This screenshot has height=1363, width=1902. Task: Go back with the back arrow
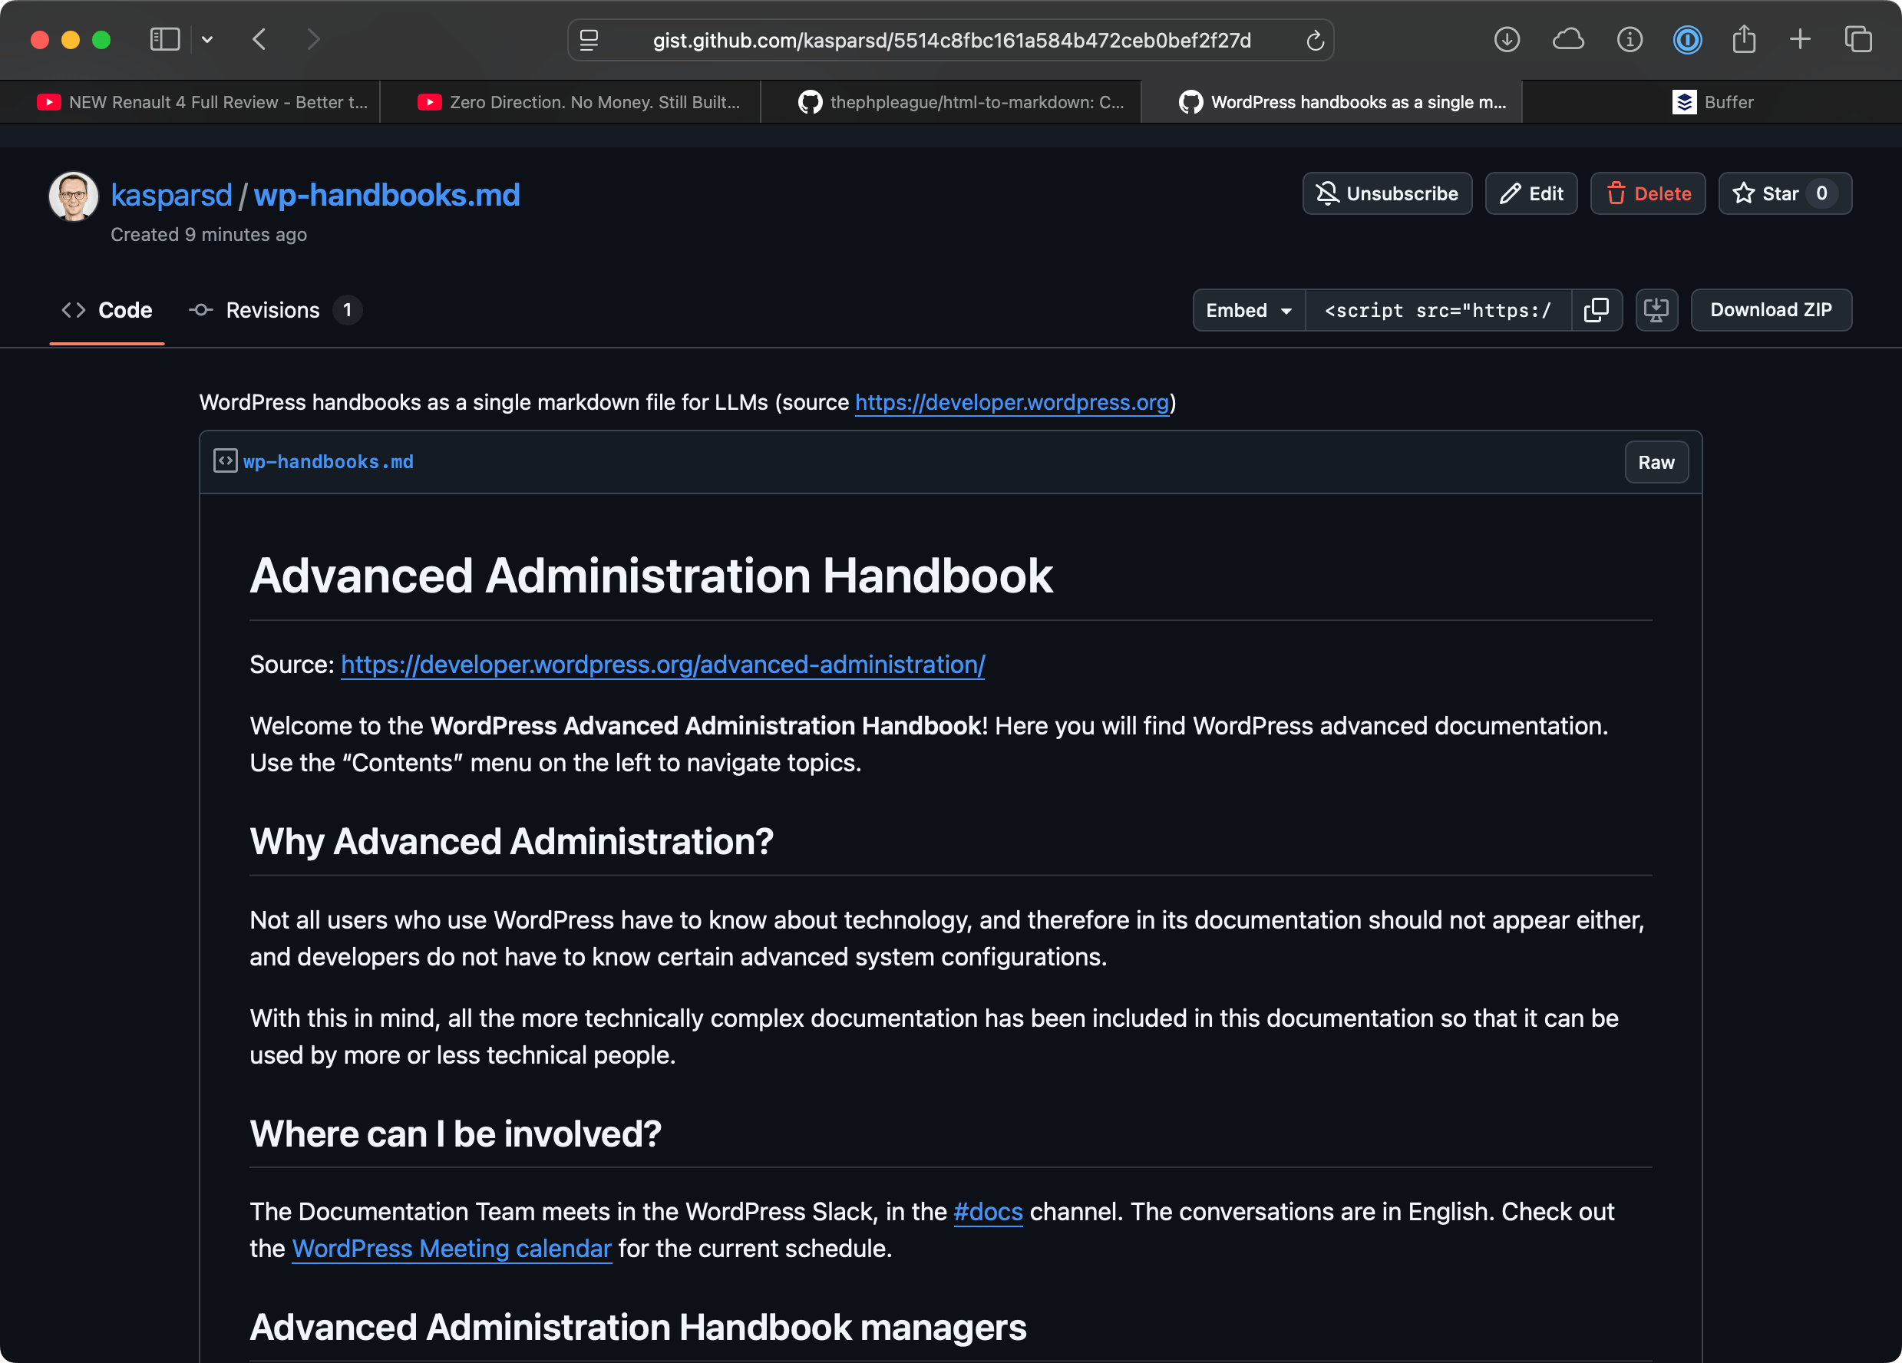click(x=259, y=39)
